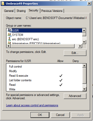Click List folder contents allow checkmark
Screen dimensions: 93x121
click(61, 80)
